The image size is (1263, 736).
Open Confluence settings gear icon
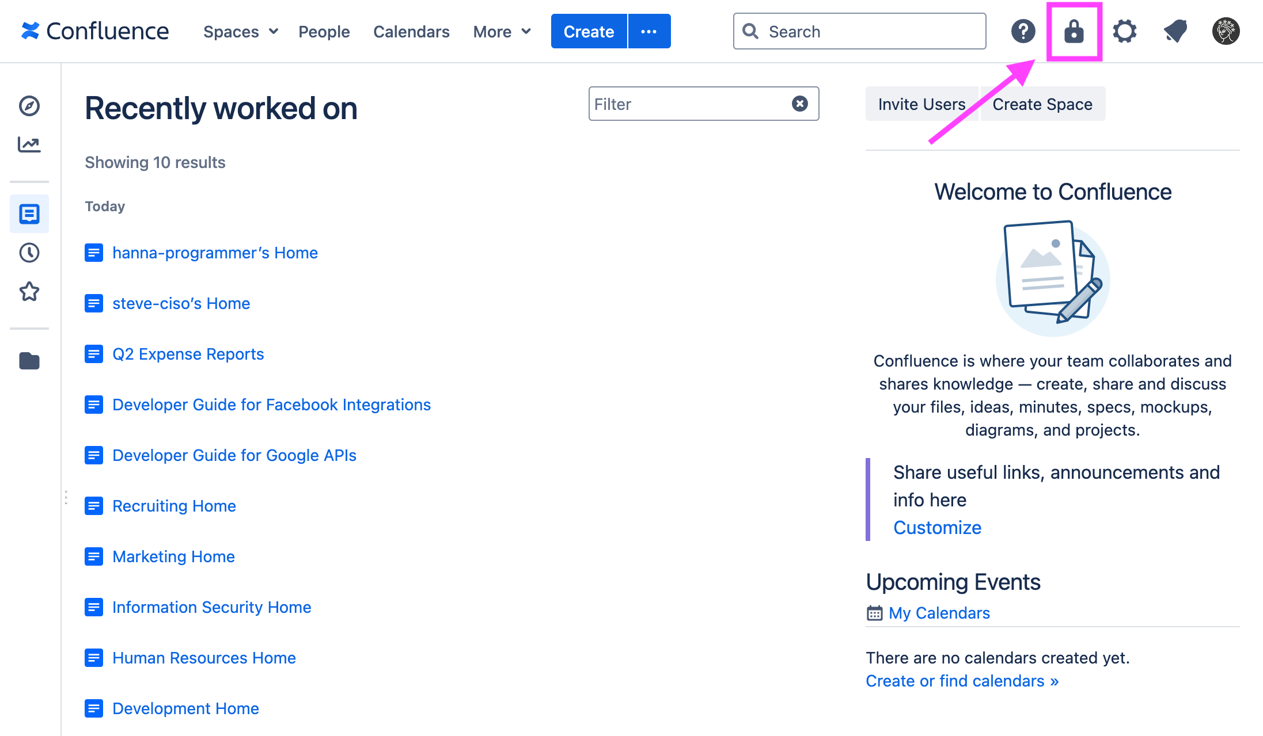[x=1124, y=32]
